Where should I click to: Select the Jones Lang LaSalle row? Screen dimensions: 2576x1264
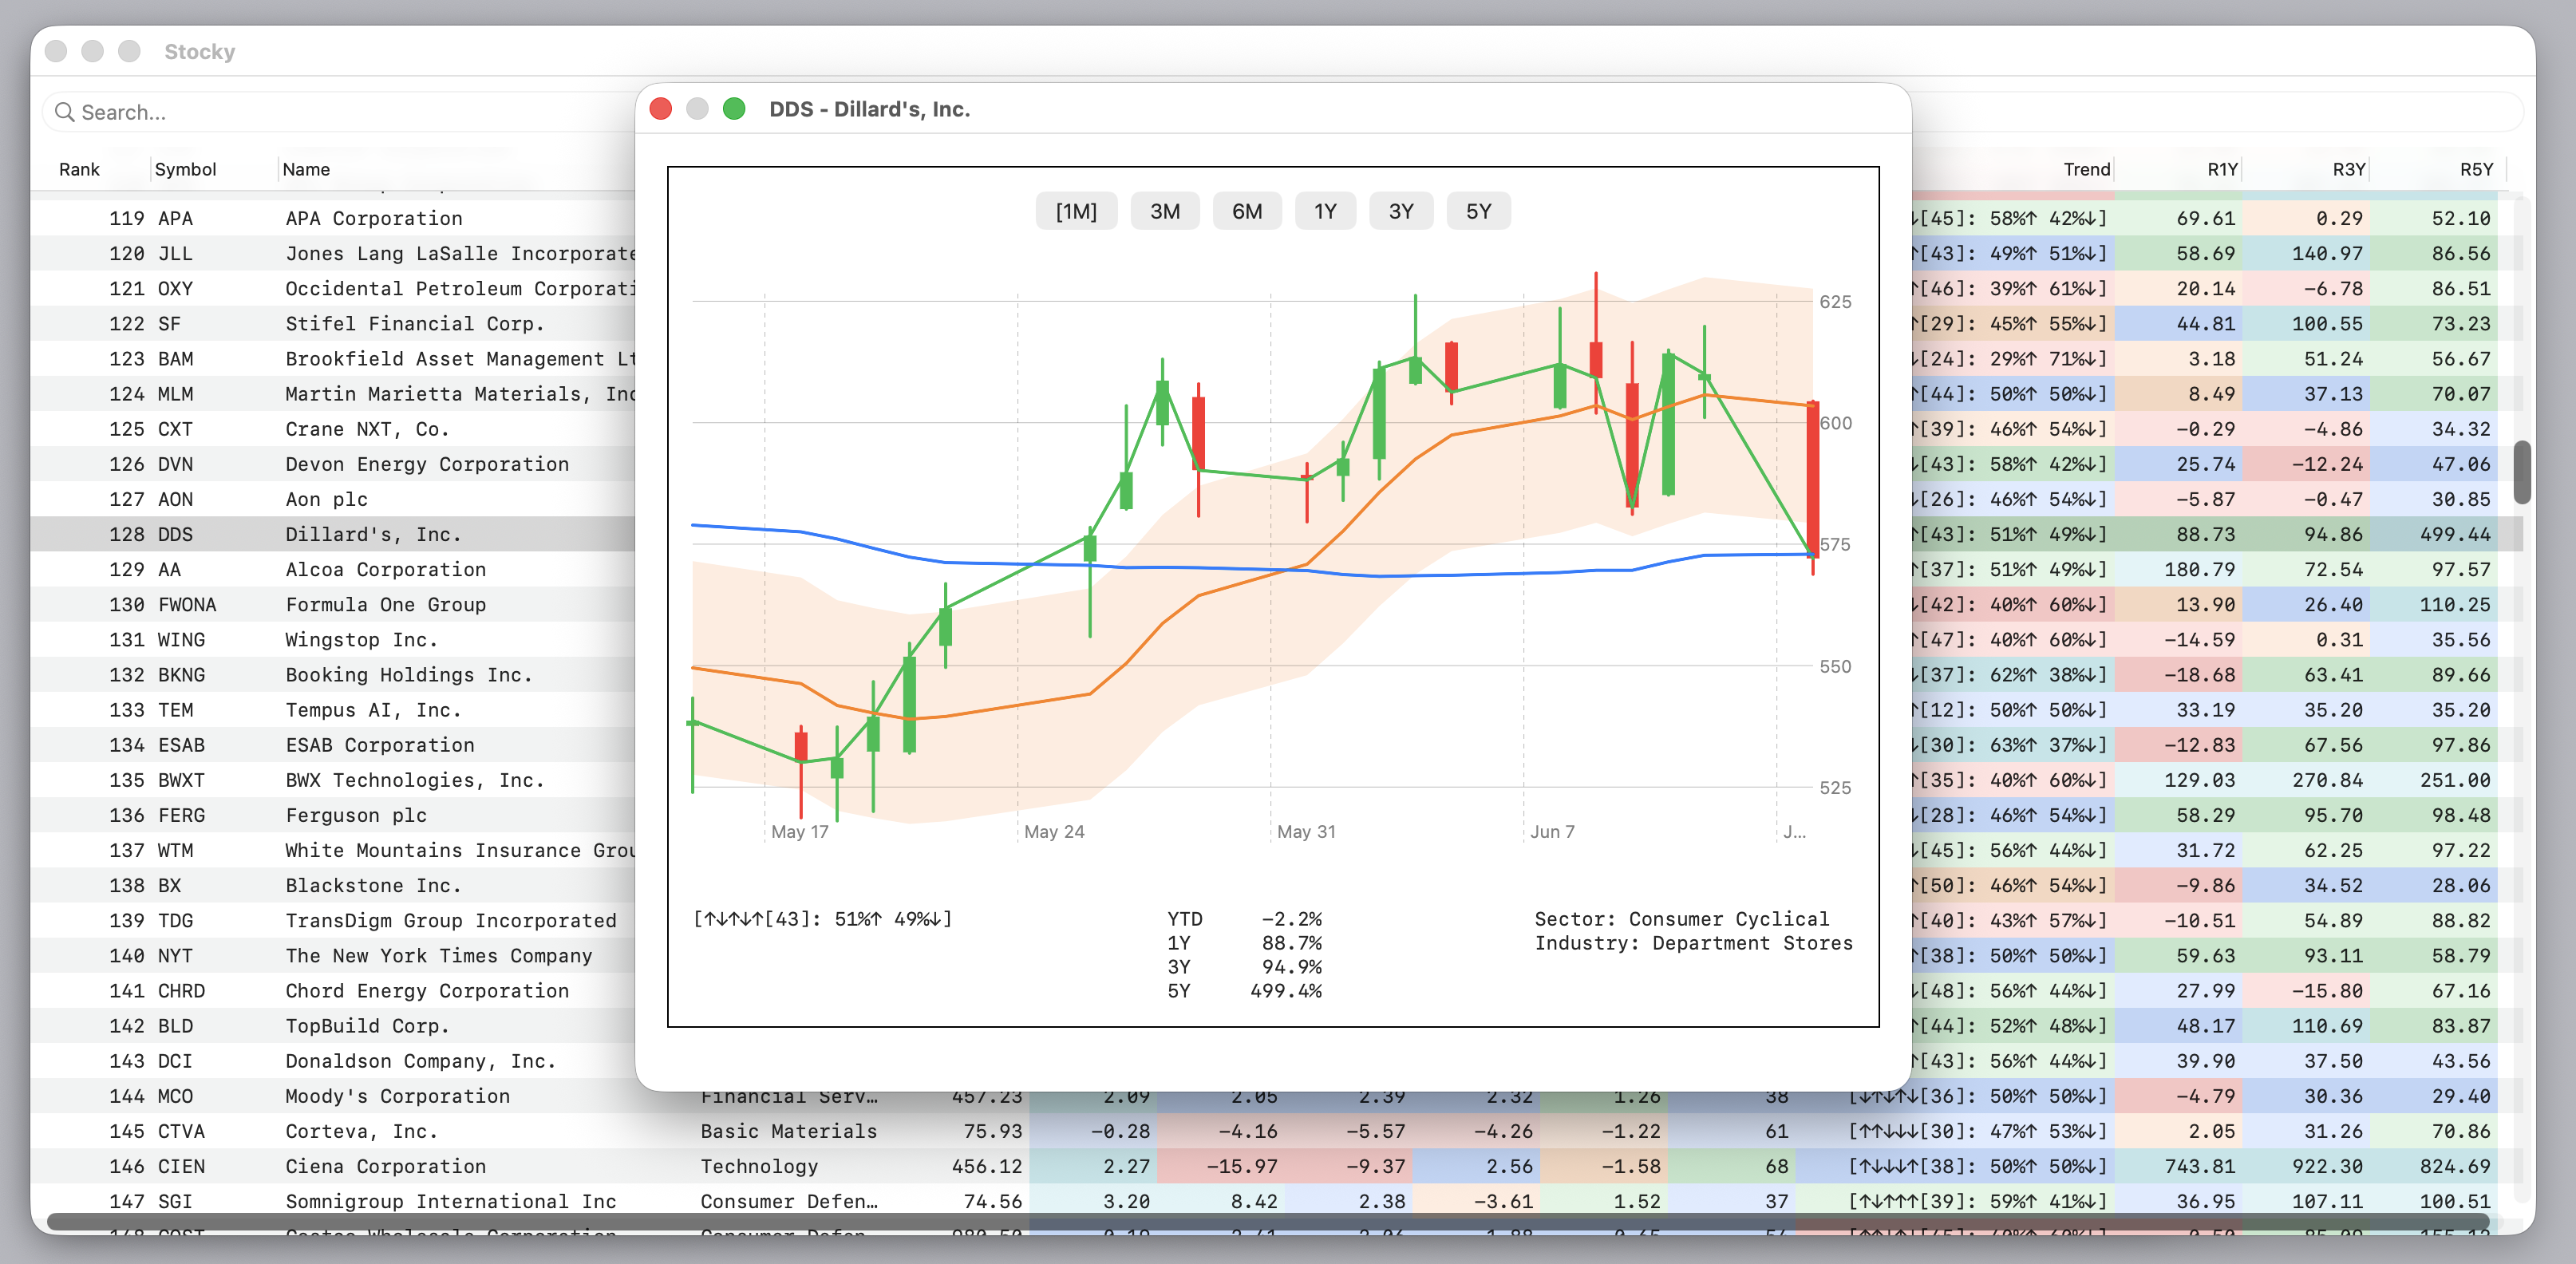pyautogui.click(x=332, y=253)
